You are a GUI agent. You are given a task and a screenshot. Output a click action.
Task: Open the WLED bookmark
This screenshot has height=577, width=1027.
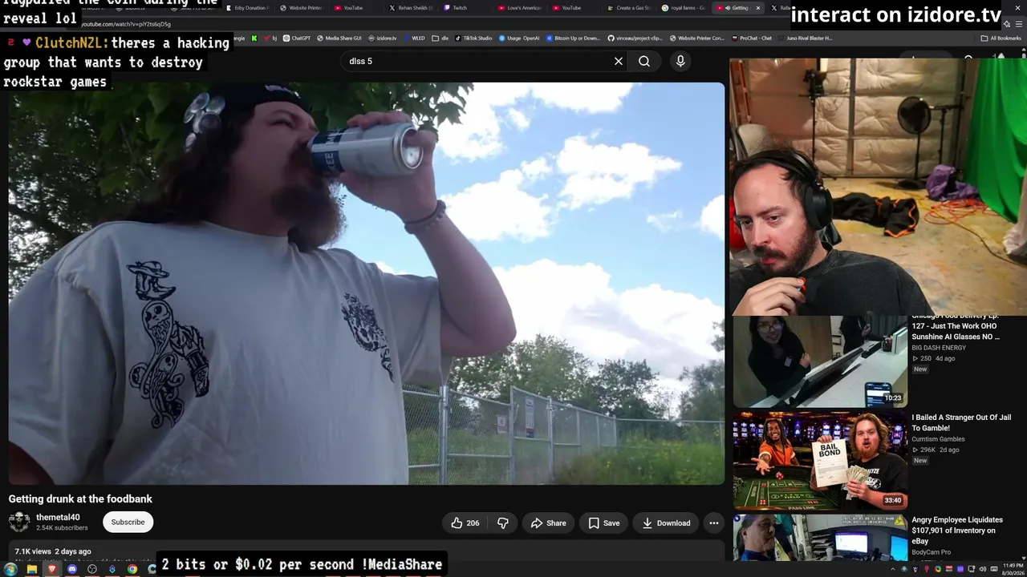coord(414,38)
